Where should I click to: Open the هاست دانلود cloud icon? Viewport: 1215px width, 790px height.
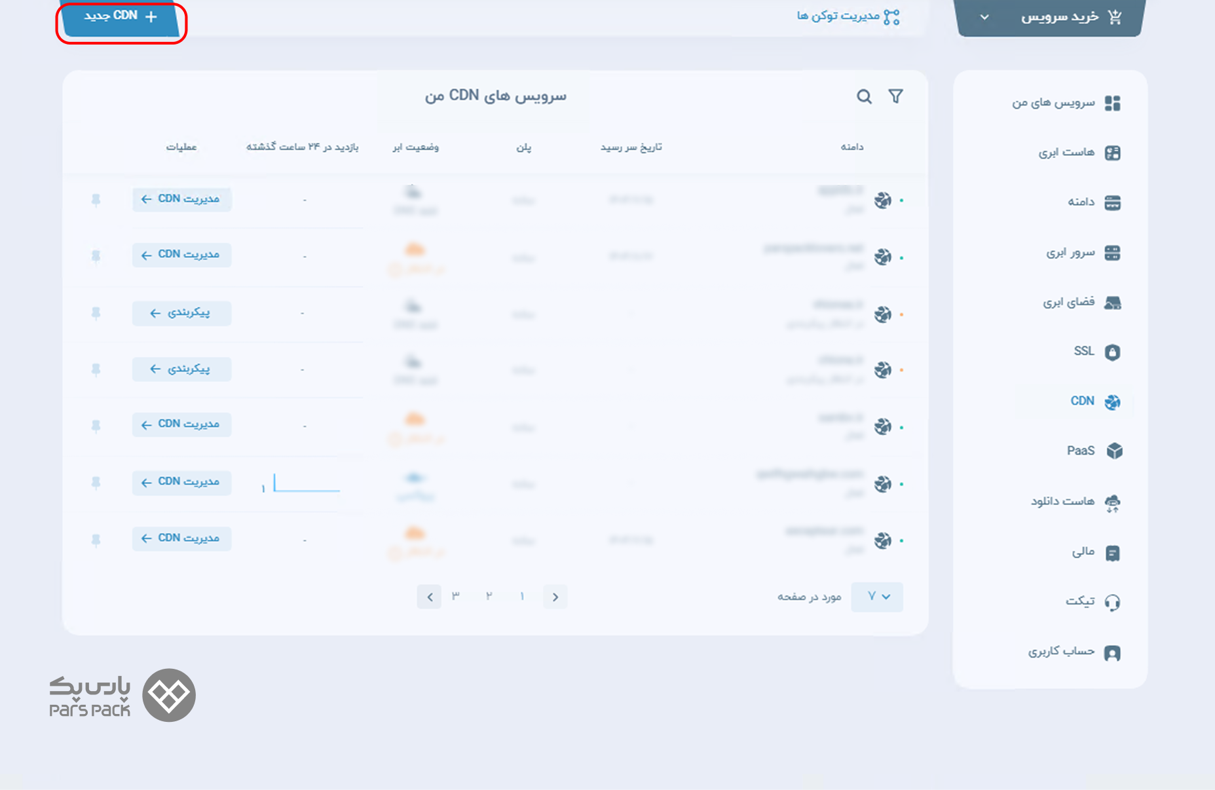[x=1112, y=502]
